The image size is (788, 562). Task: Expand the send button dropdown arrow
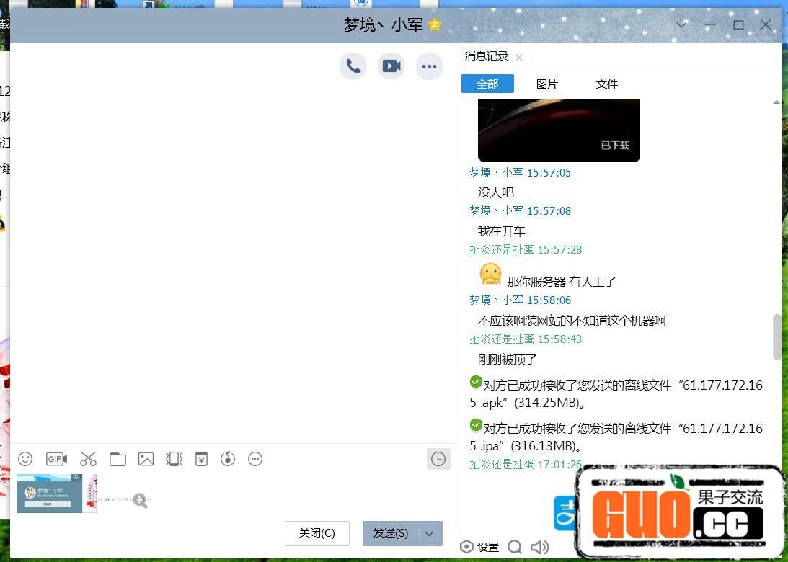point(430,533)
